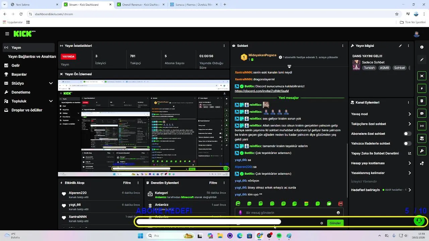Click the connected dots icon in toolbar
429x241 pixels.
click(x=422, y=163)
